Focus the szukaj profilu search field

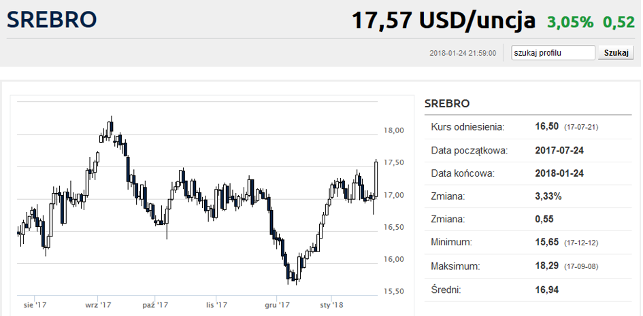pos(553,52)
